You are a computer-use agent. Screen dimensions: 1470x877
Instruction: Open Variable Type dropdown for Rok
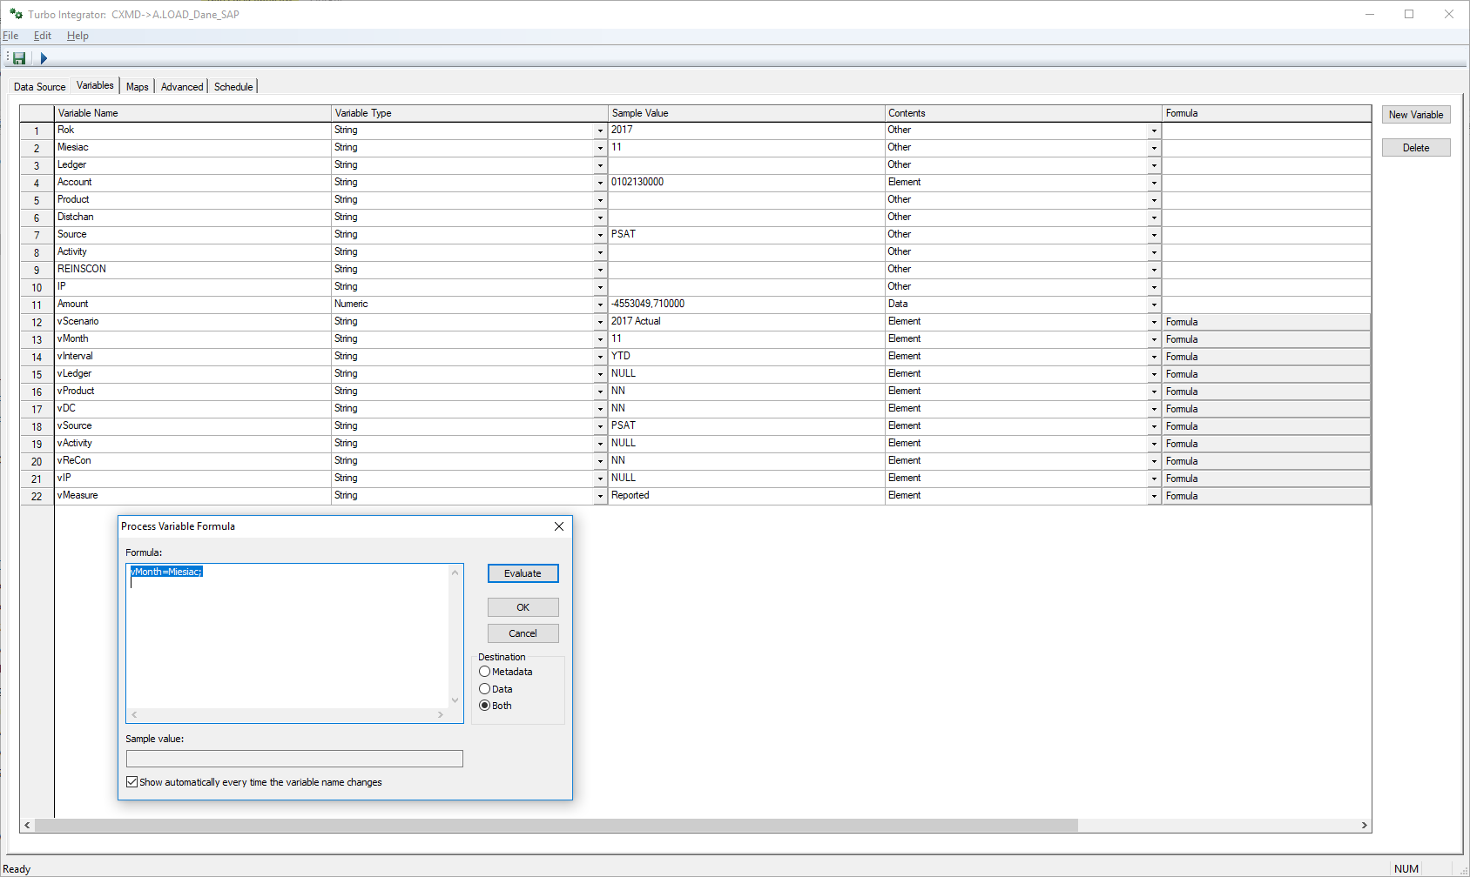600,131
